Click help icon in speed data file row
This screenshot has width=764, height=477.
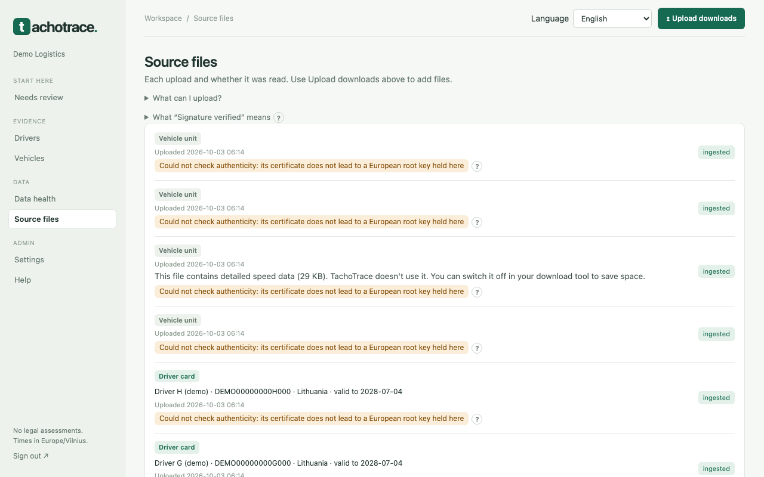click(x=477, y=292)
